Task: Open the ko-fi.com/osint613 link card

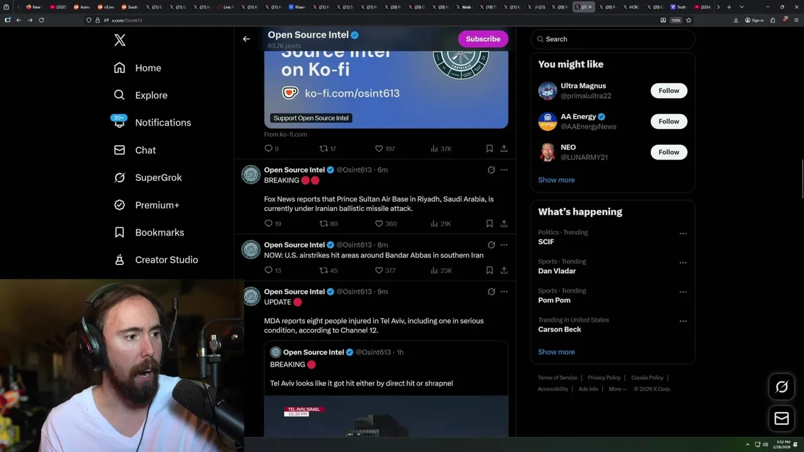Action: 386,90
